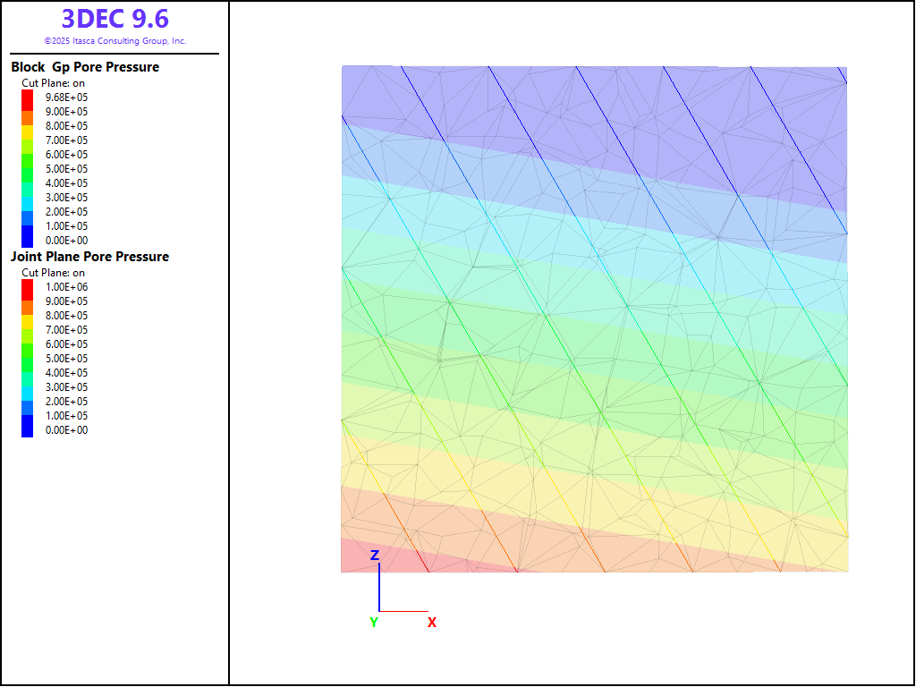Select the Block Gp Pore Pressure legend heading
Image resolution: width=916 pixels, height=687 pixels.
(x=85, y=67)
